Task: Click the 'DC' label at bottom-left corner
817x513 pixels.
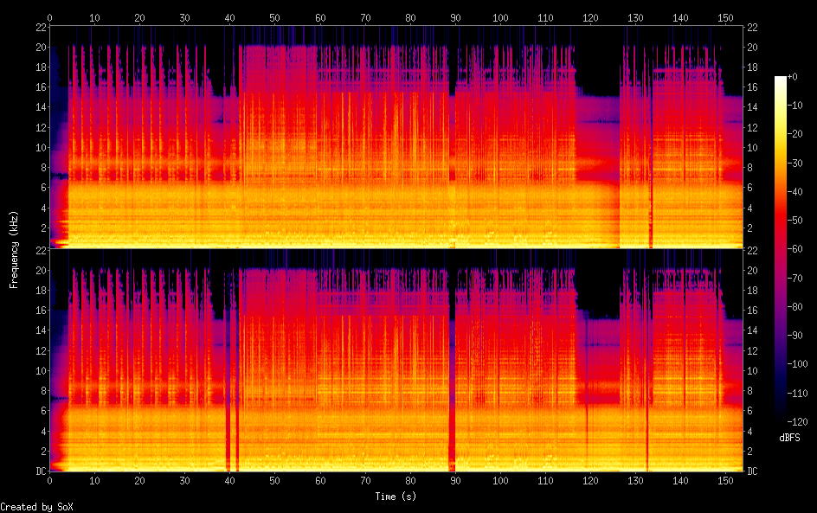Action: click(39, 471)
